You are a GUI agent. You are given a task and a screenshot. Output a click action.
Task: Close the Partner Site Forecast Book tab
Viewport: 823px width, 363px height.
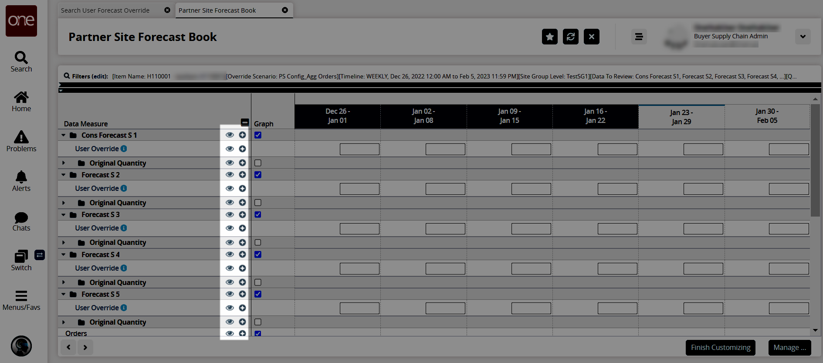pos(285,10)
